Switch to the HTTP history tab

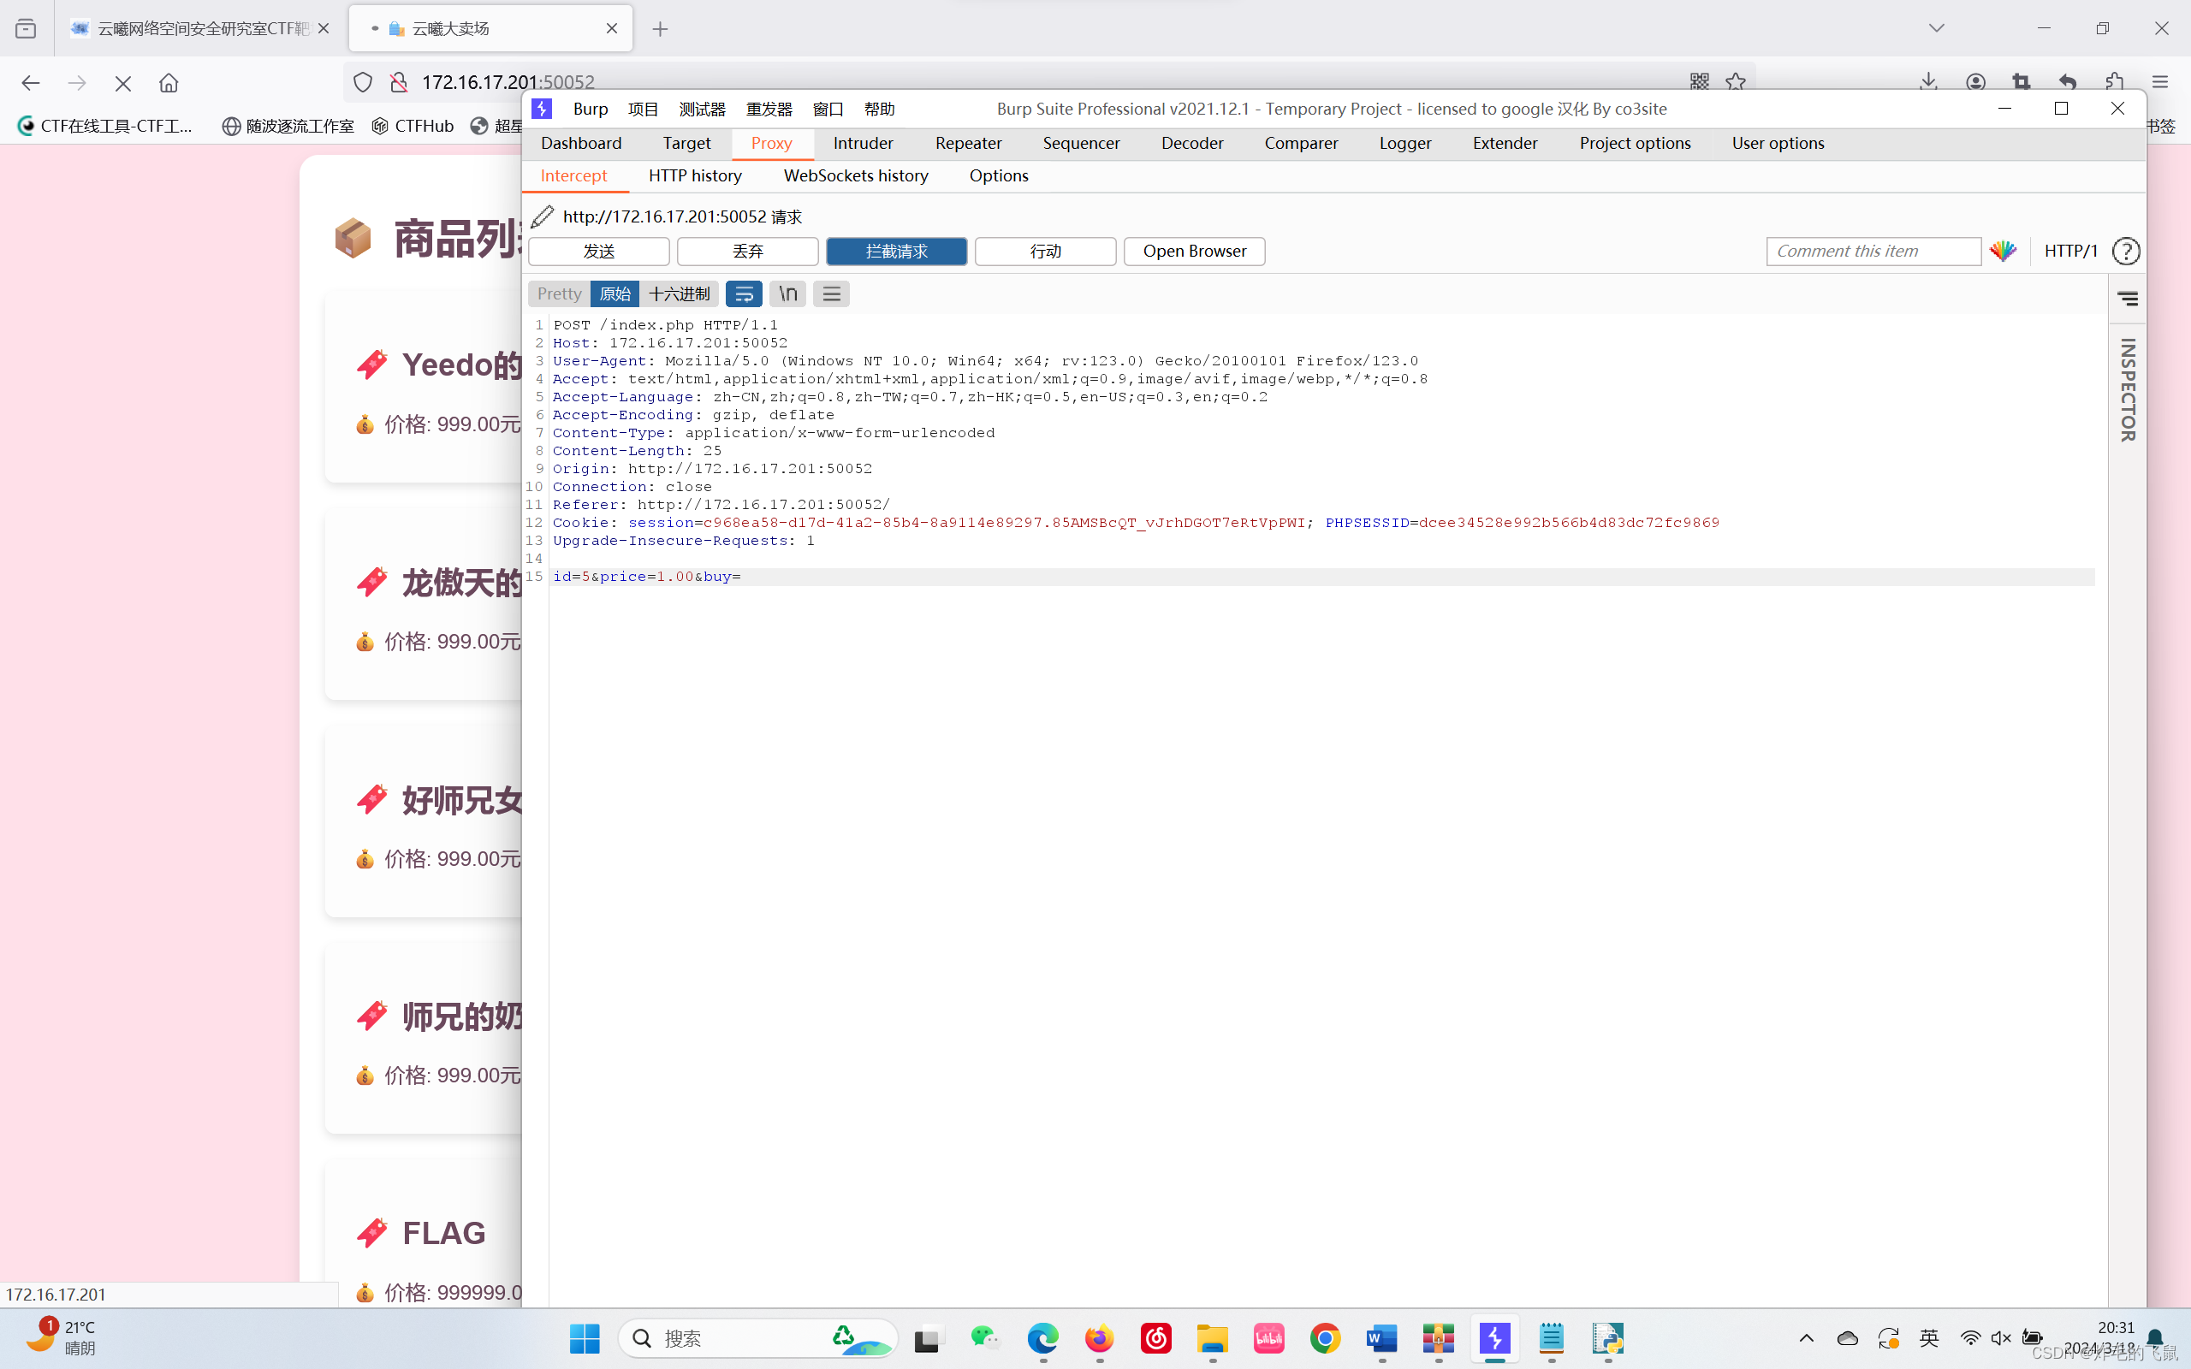pos(694,175)
